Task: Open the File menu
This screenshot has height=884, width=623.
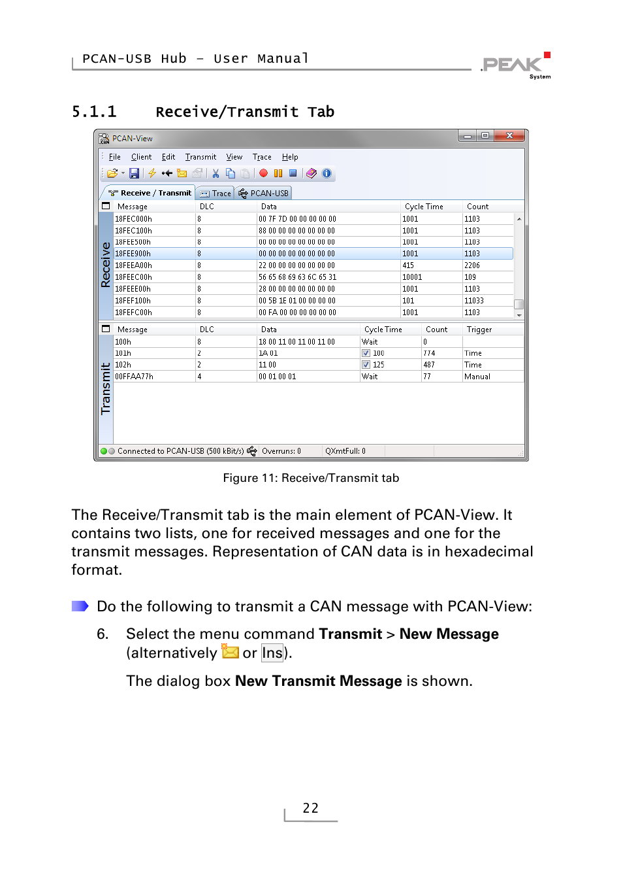Action: point(115,157)
